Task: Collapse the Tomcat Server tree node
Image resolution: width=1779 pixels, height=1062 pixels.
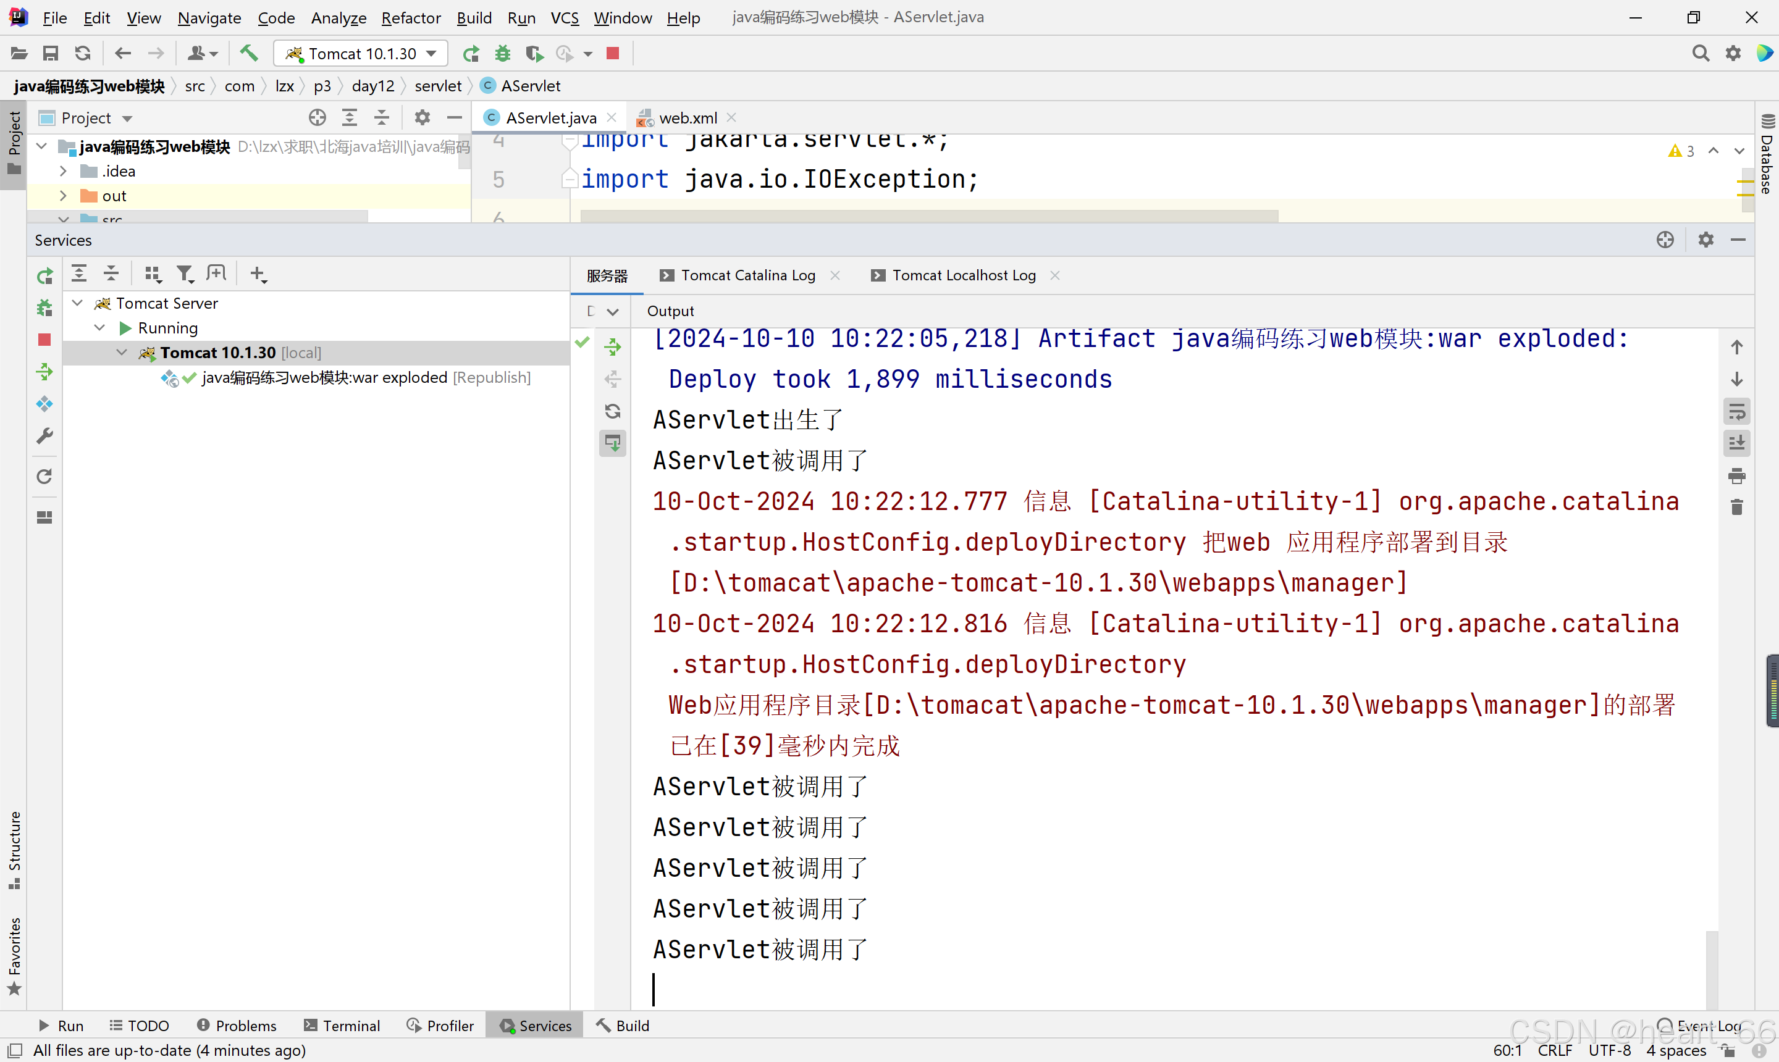Action: (x=77, y=303)
